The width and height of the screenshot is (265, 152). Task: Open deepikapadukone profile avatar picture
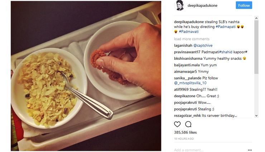179,5
